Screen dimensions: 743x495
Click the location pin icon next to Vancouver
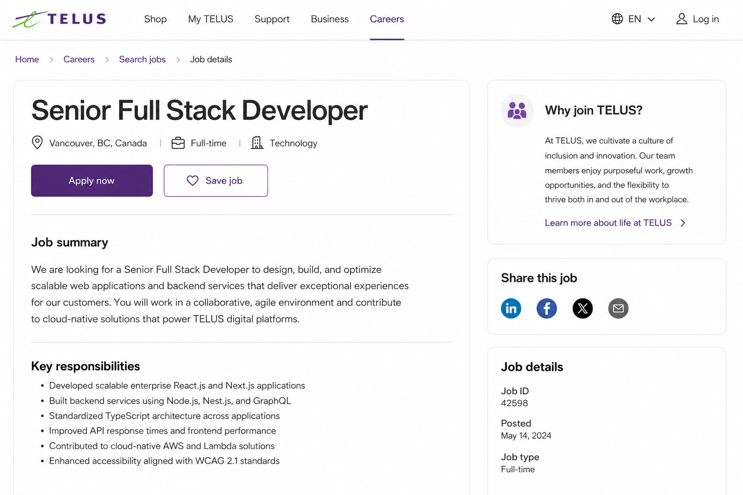pos(37,143)
